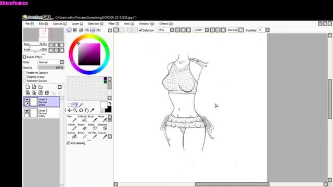Select the Water tool
The image size is (333, 187).
pyautogui.click(x=103, y=118)
